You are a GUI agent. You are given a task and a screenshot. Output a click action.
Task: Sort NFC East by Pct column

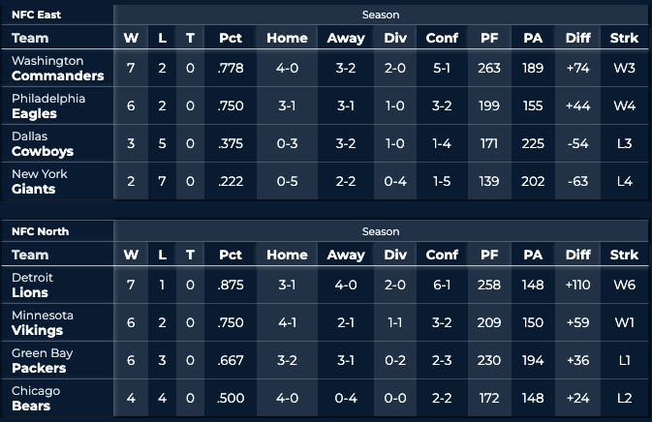pyautogui.click(x=231, y=38)
